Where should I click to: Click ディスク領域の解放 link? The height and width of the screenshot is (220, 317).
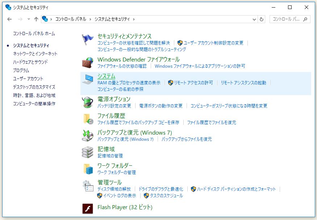tap(114, 189)
